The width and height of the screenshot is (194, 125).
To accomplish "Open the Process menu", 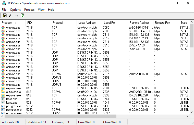I will (x=29, y=10).
